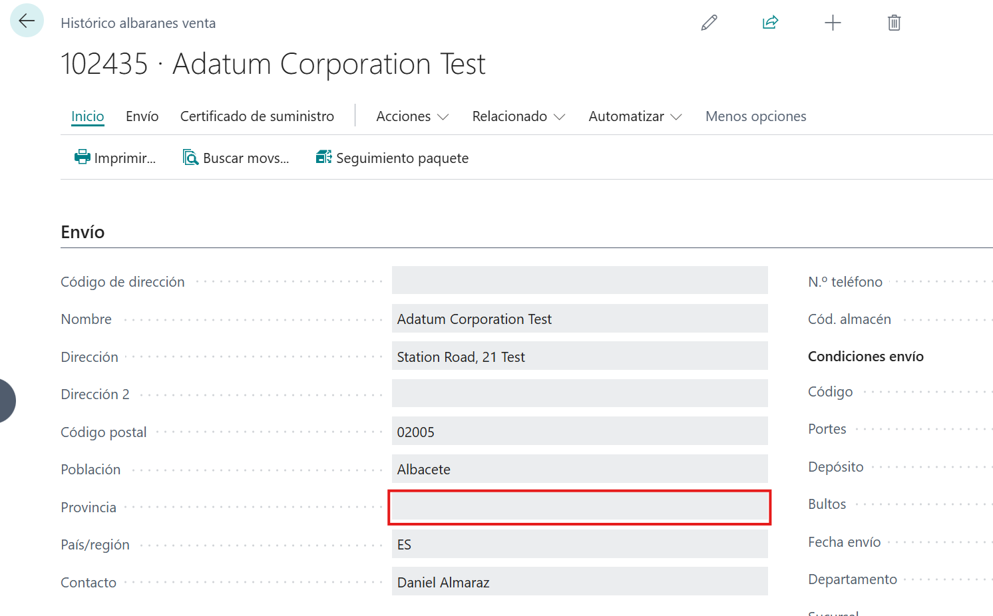Click the Código postal field
993x616 pixels.
coord(579,432)
